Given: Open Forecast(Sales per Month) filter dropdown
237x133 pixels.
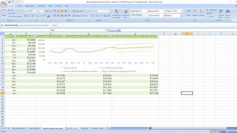Looking at the screenshot, I should 64,37.
